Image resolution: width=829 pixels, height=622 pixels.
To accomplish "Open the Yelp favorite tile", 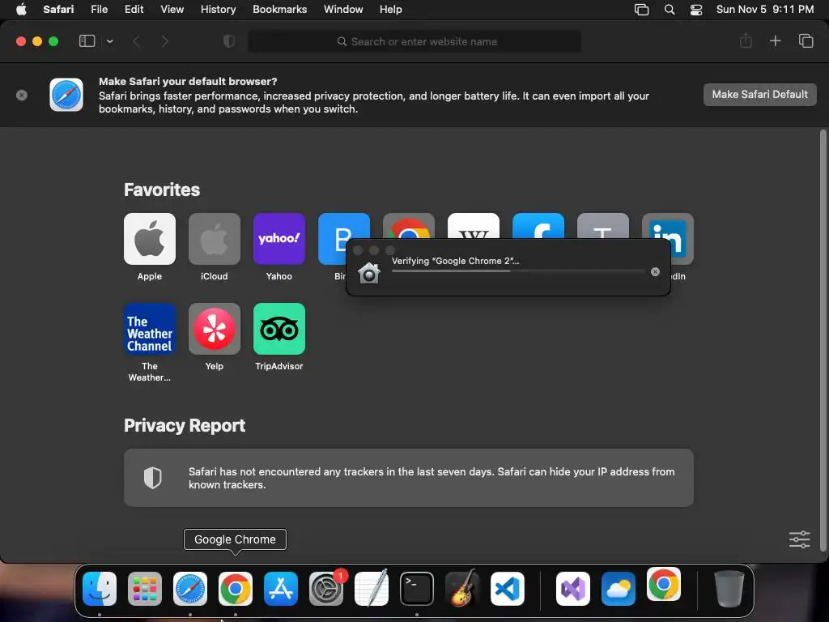I will (x=214, y=329).
